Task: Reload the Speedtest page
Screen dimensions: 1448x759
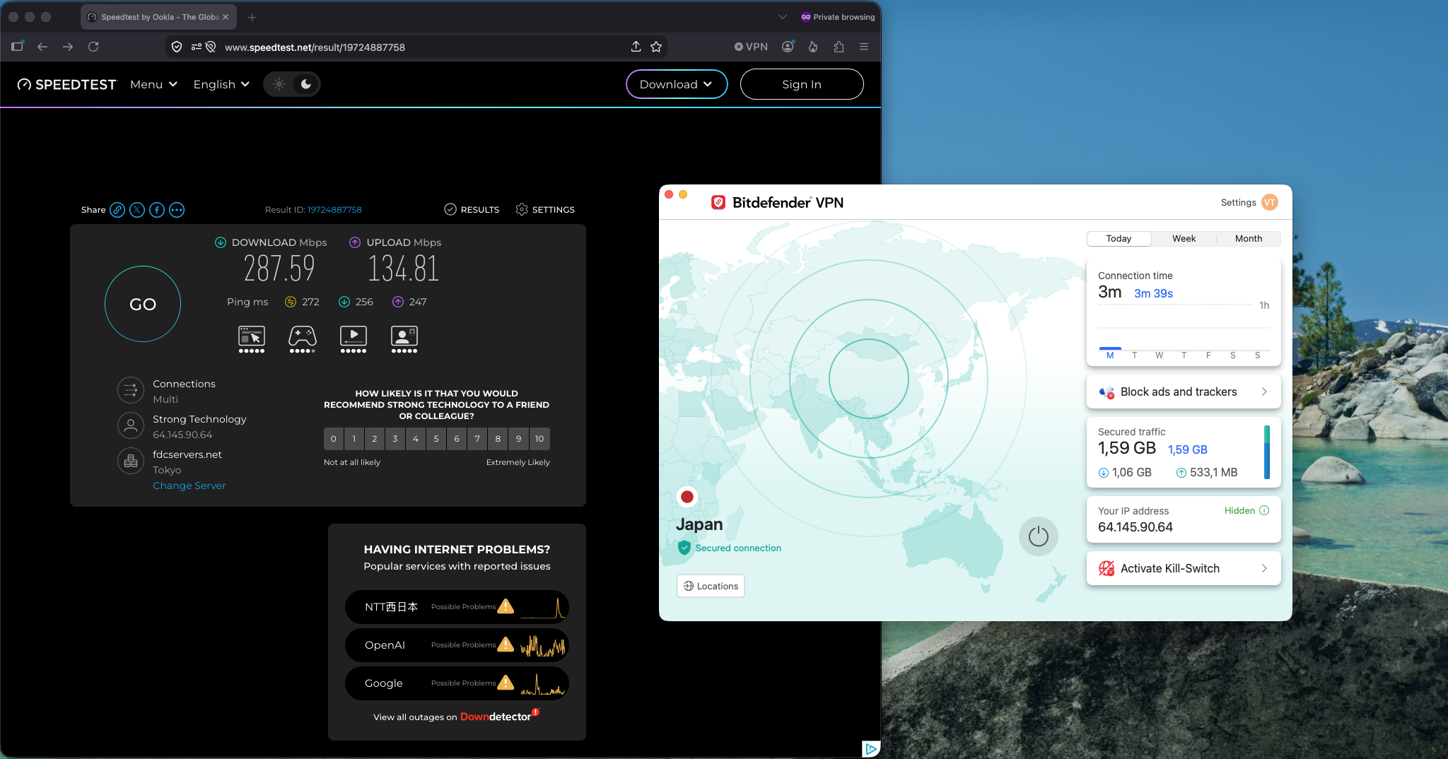Action: point(93,47)
